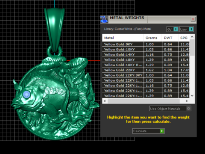The width and height of the screenshot is (205, 154).
Task: Close the Metal Weights dialog
Action: (x=193, y=19)
